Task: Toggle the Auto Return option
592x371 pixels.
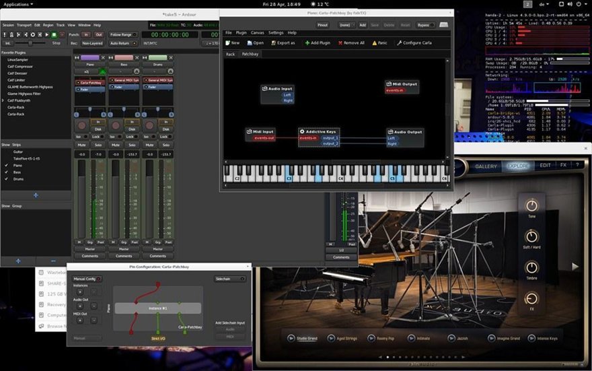Action: [123, 44]
